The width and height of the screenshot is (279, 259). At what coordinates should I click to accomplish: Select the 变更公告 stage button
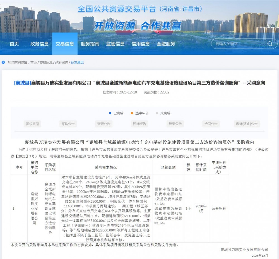[104, 124]
